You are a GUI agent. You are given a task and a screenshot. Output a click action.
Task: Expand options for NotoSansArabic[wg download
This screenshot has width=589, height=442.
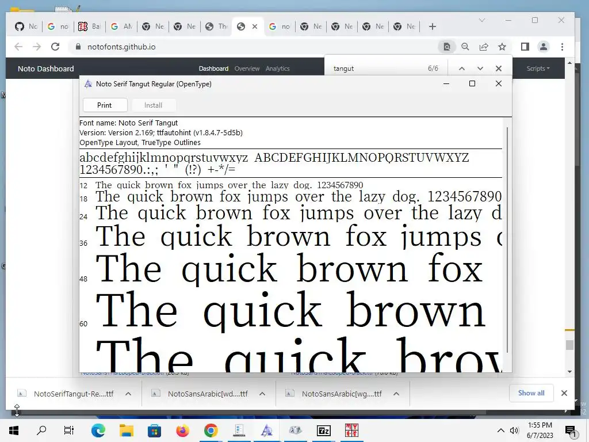pyautogui.click(x=396, y=394)
